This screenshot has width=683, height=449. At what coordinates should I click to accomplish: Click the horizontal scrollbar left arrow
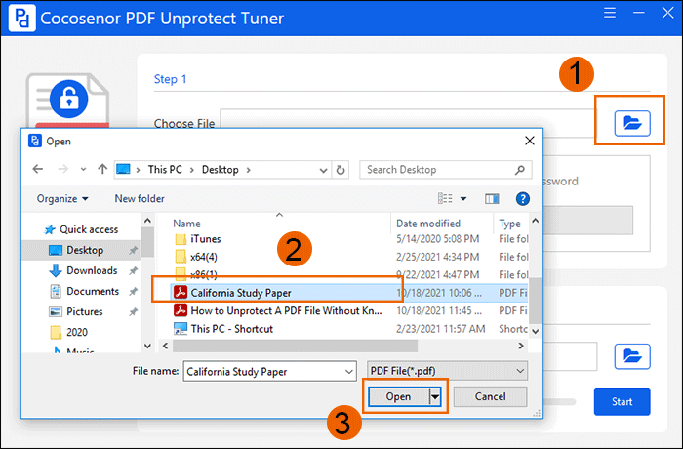pos(166,346)
